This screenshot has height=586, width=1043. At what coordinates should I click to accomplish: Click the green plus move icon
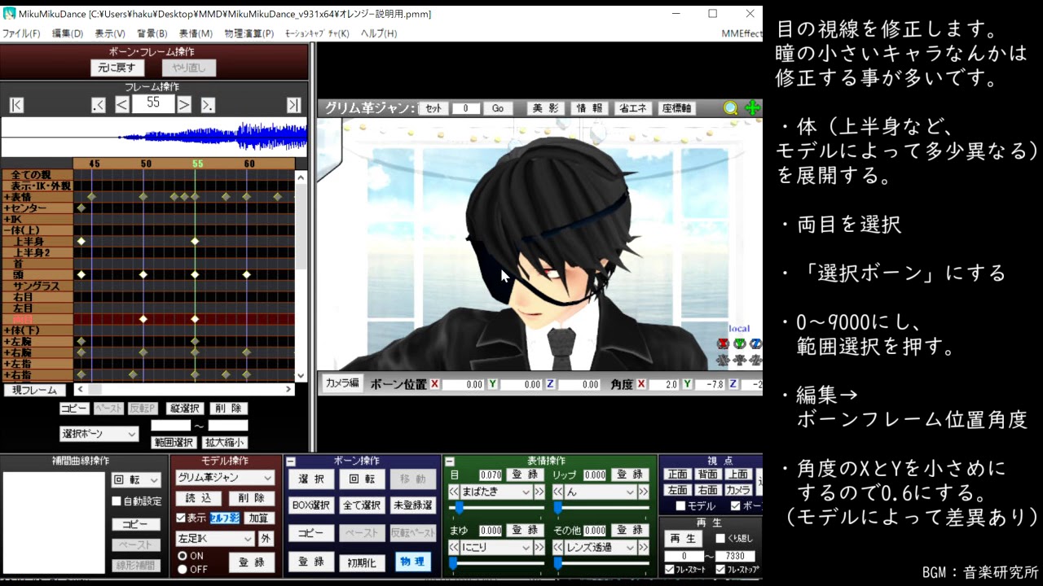click(752, 108)
